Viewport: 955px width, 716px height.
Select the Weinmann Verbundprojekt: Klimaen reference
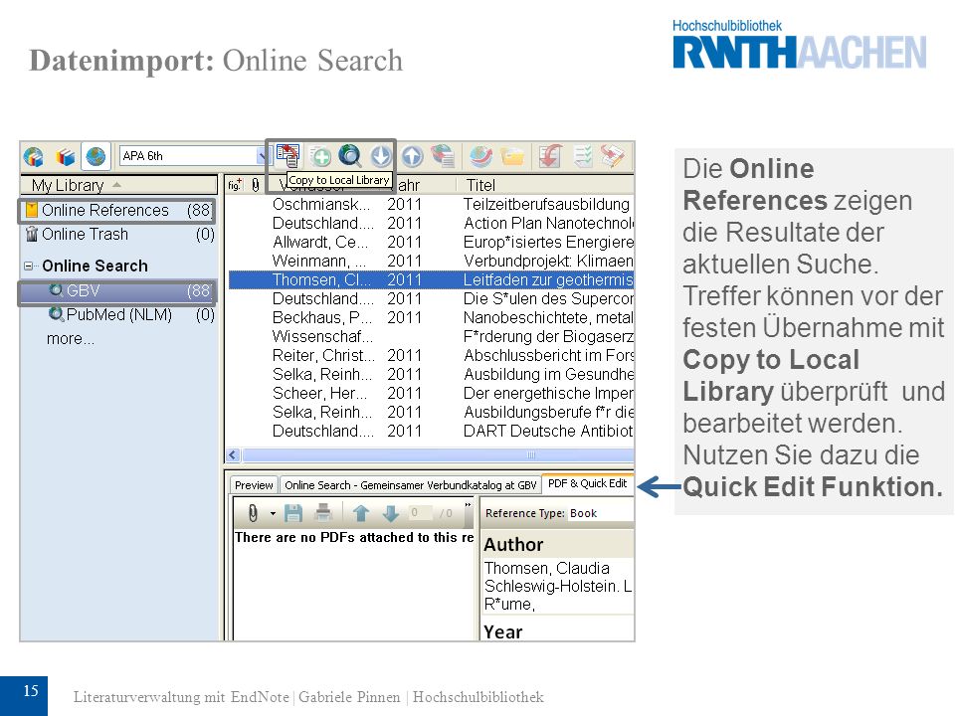pyautogui.click(x=431, y=261)
